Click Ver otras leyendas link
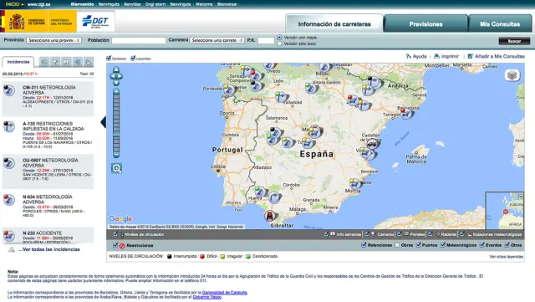Screen dimensions: 535x302 click(506, 257)
